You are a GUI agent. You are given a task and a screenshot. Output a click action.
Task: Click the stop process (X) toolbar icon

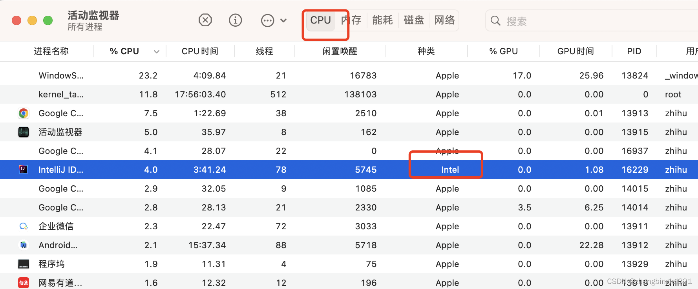coord(205,20)
